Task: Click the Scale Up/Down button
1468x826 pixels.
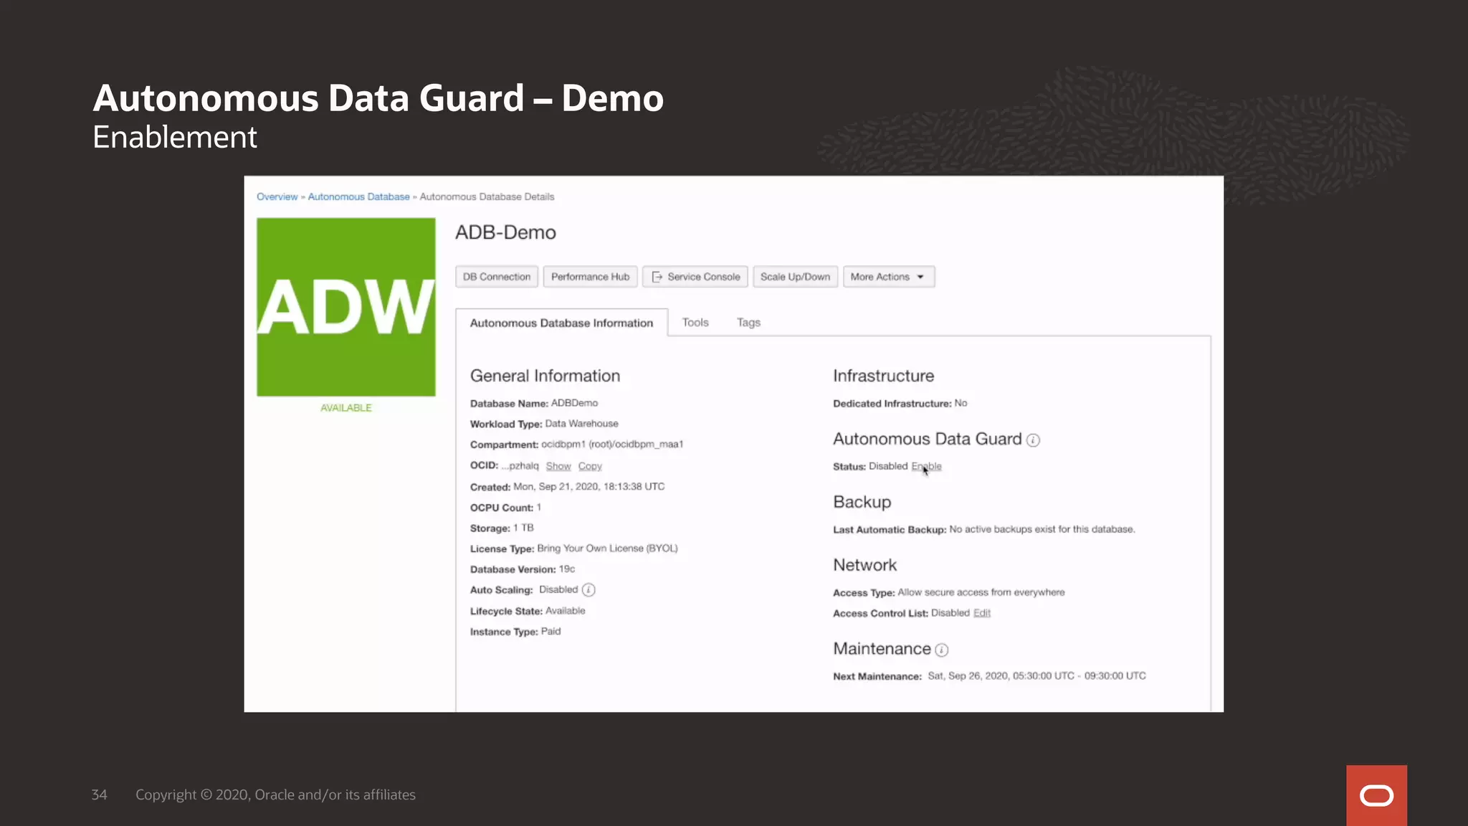Action: coord(796,277)
